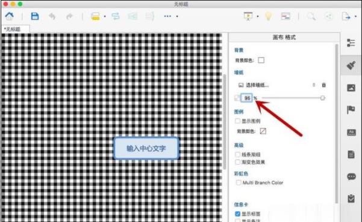Expand the three dots more menu
Image resolution: width=362 pixels, height=222 pixels.
pos(167,16)
